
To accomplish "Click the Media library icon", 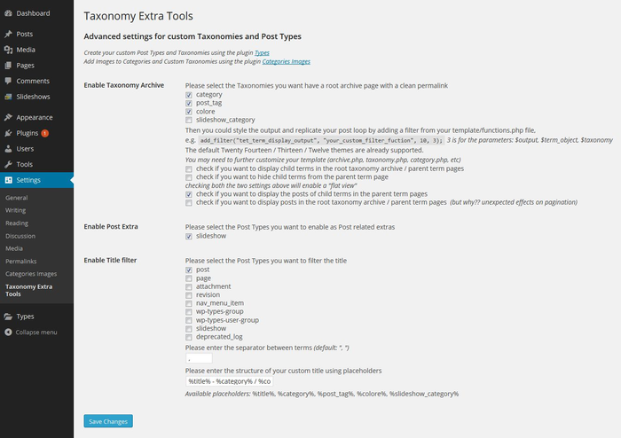I will pos(8,50).
